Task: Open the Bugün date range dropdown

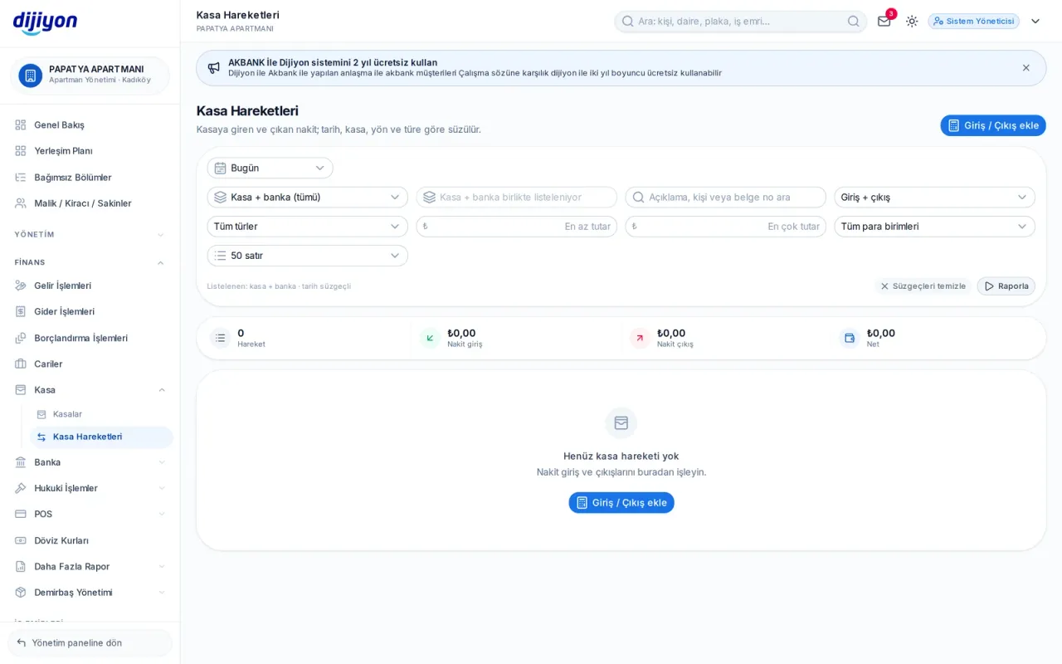Action: tap(270, 168)
